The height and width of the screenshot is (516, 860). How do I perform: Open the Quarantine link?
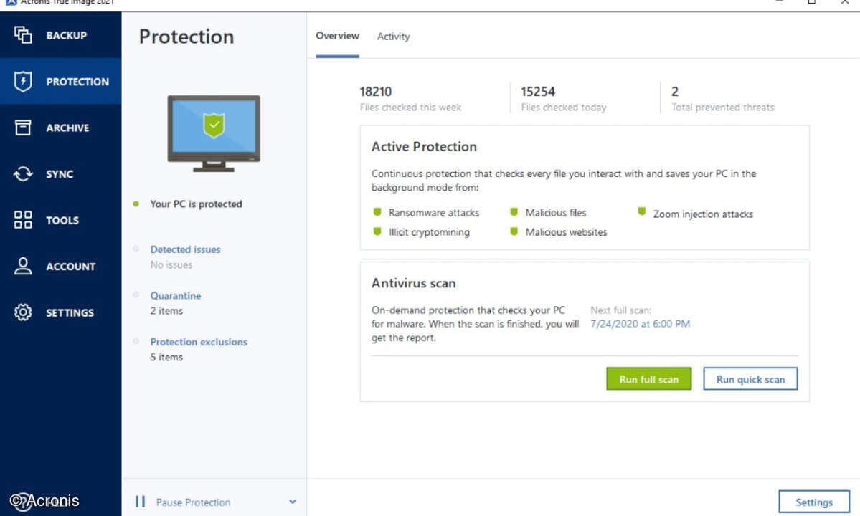click(176, 296)
